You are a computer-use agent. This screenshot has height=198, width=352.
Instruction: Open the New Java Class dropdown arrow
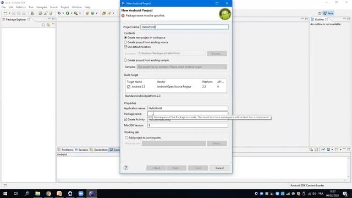point(97,13)
